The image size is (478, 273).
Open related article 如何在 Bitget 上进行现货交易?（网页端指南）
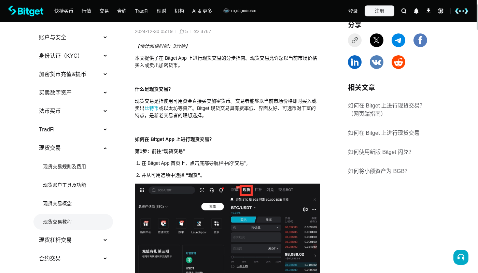[385, 110]
